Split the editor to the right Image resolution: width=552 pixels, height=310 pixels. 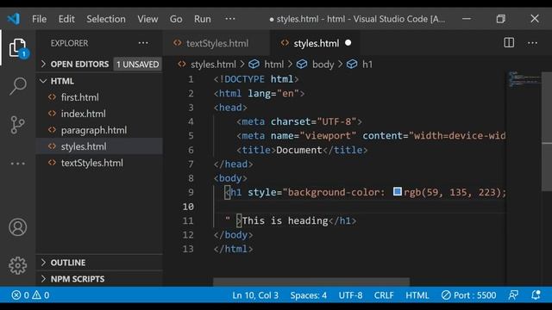(x=509, y=43)
